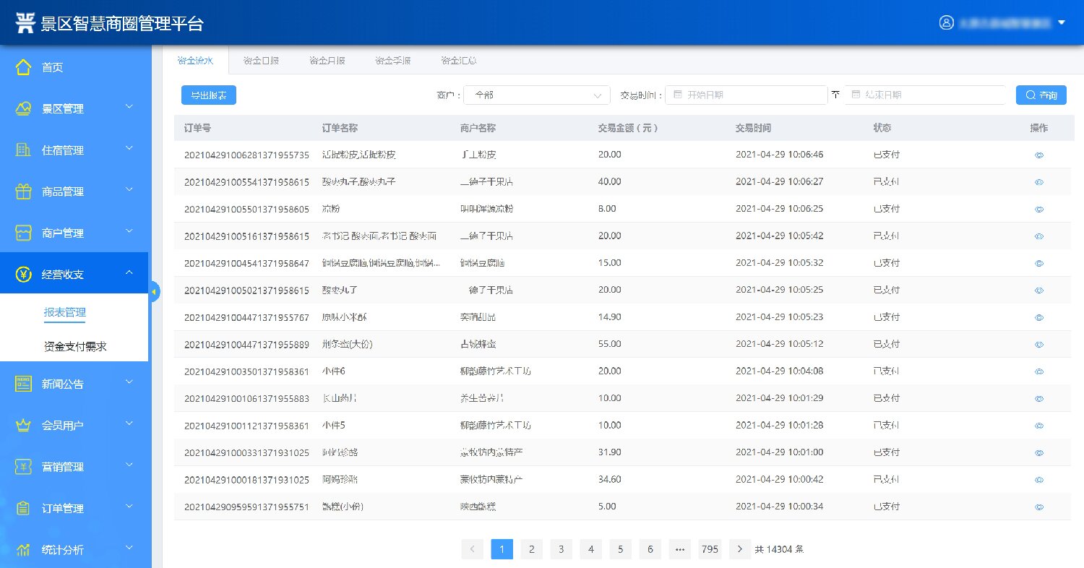1084x568 pixels.
Task: Click eye icon for the 20.00 order at 10:06:46
Action: [x=1038, y=155]
